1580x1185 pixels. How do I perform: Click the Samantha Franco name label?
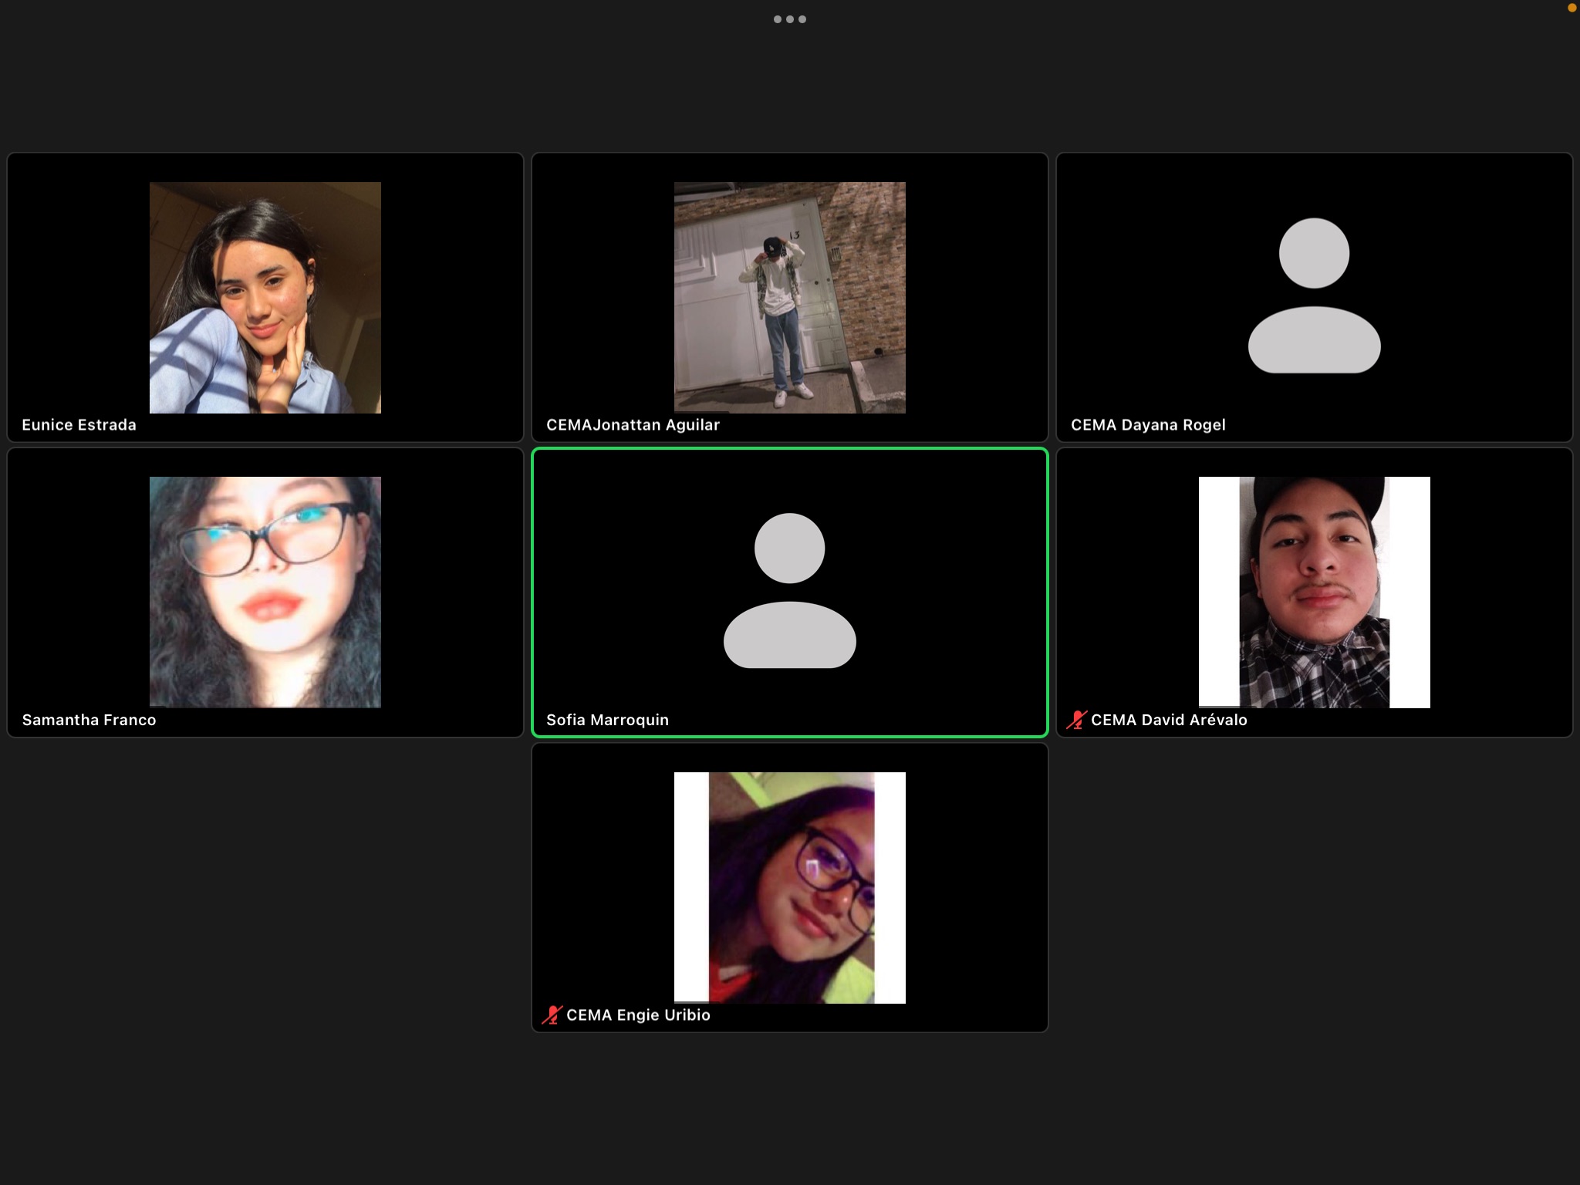(89, 720)
